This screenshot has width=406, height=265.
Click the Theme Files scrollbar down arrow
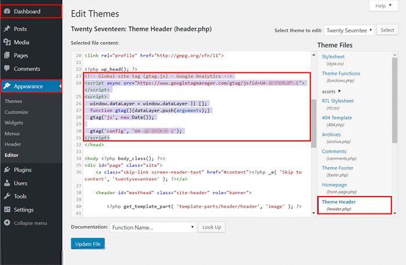pyautogui.click(x=394, y=213)
